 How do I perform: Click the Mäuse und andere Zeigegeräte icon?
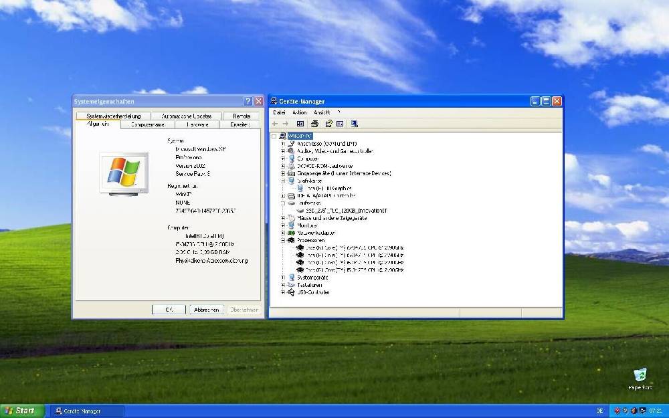click(x=291, y=218)
